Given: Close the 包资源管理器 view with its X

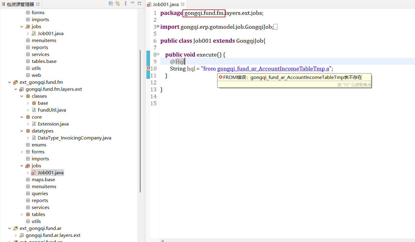Looking at the screenshot, I should point(38,4).
